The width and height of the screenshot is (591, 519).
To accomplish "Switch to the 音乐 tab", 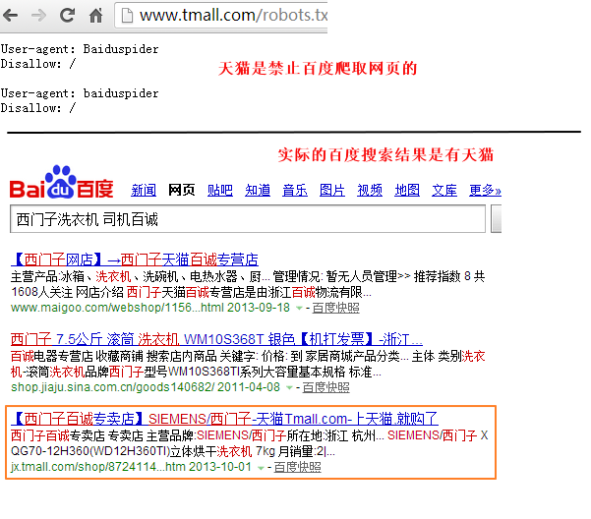I will 295,190.
